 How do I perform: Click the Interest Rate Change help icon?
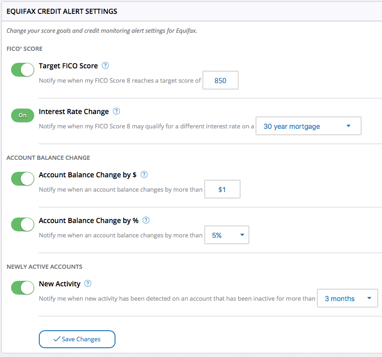(x=116, y=111)
